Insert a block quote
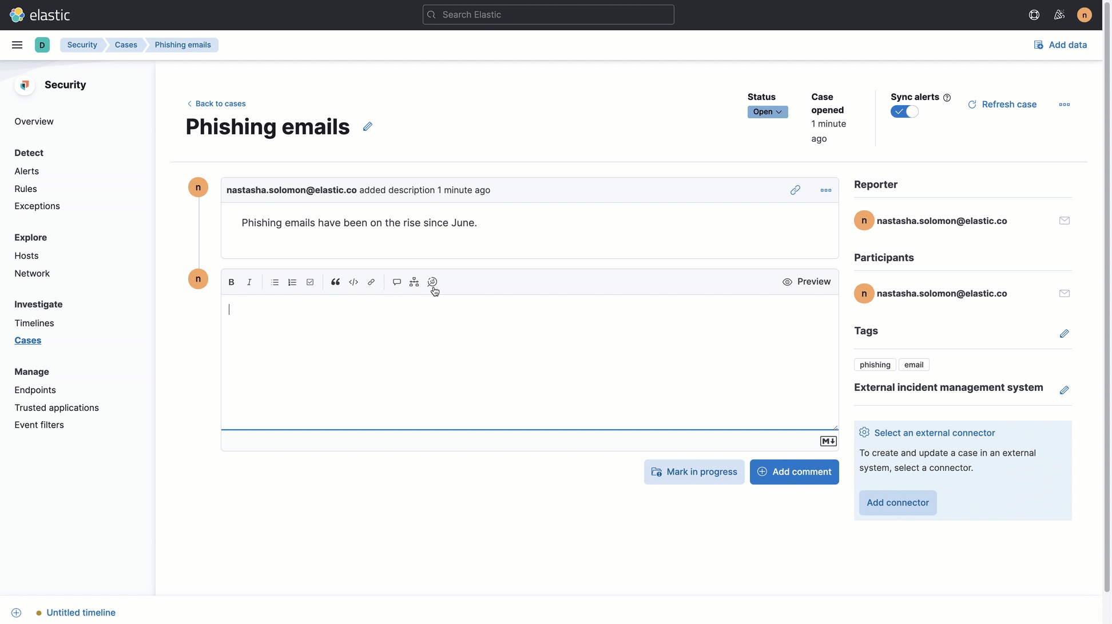Image resolution: width=1112 pixels, height=624 pixels. click(336, 282)
